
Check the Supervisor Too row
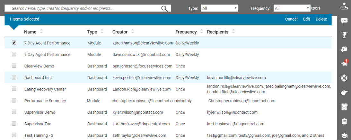[14, 123]
